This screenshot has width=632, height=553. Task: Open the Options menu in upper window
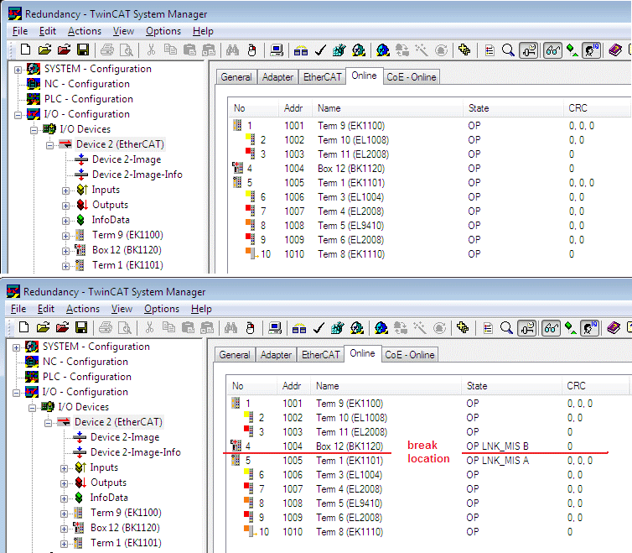click(x=163, y=31)
